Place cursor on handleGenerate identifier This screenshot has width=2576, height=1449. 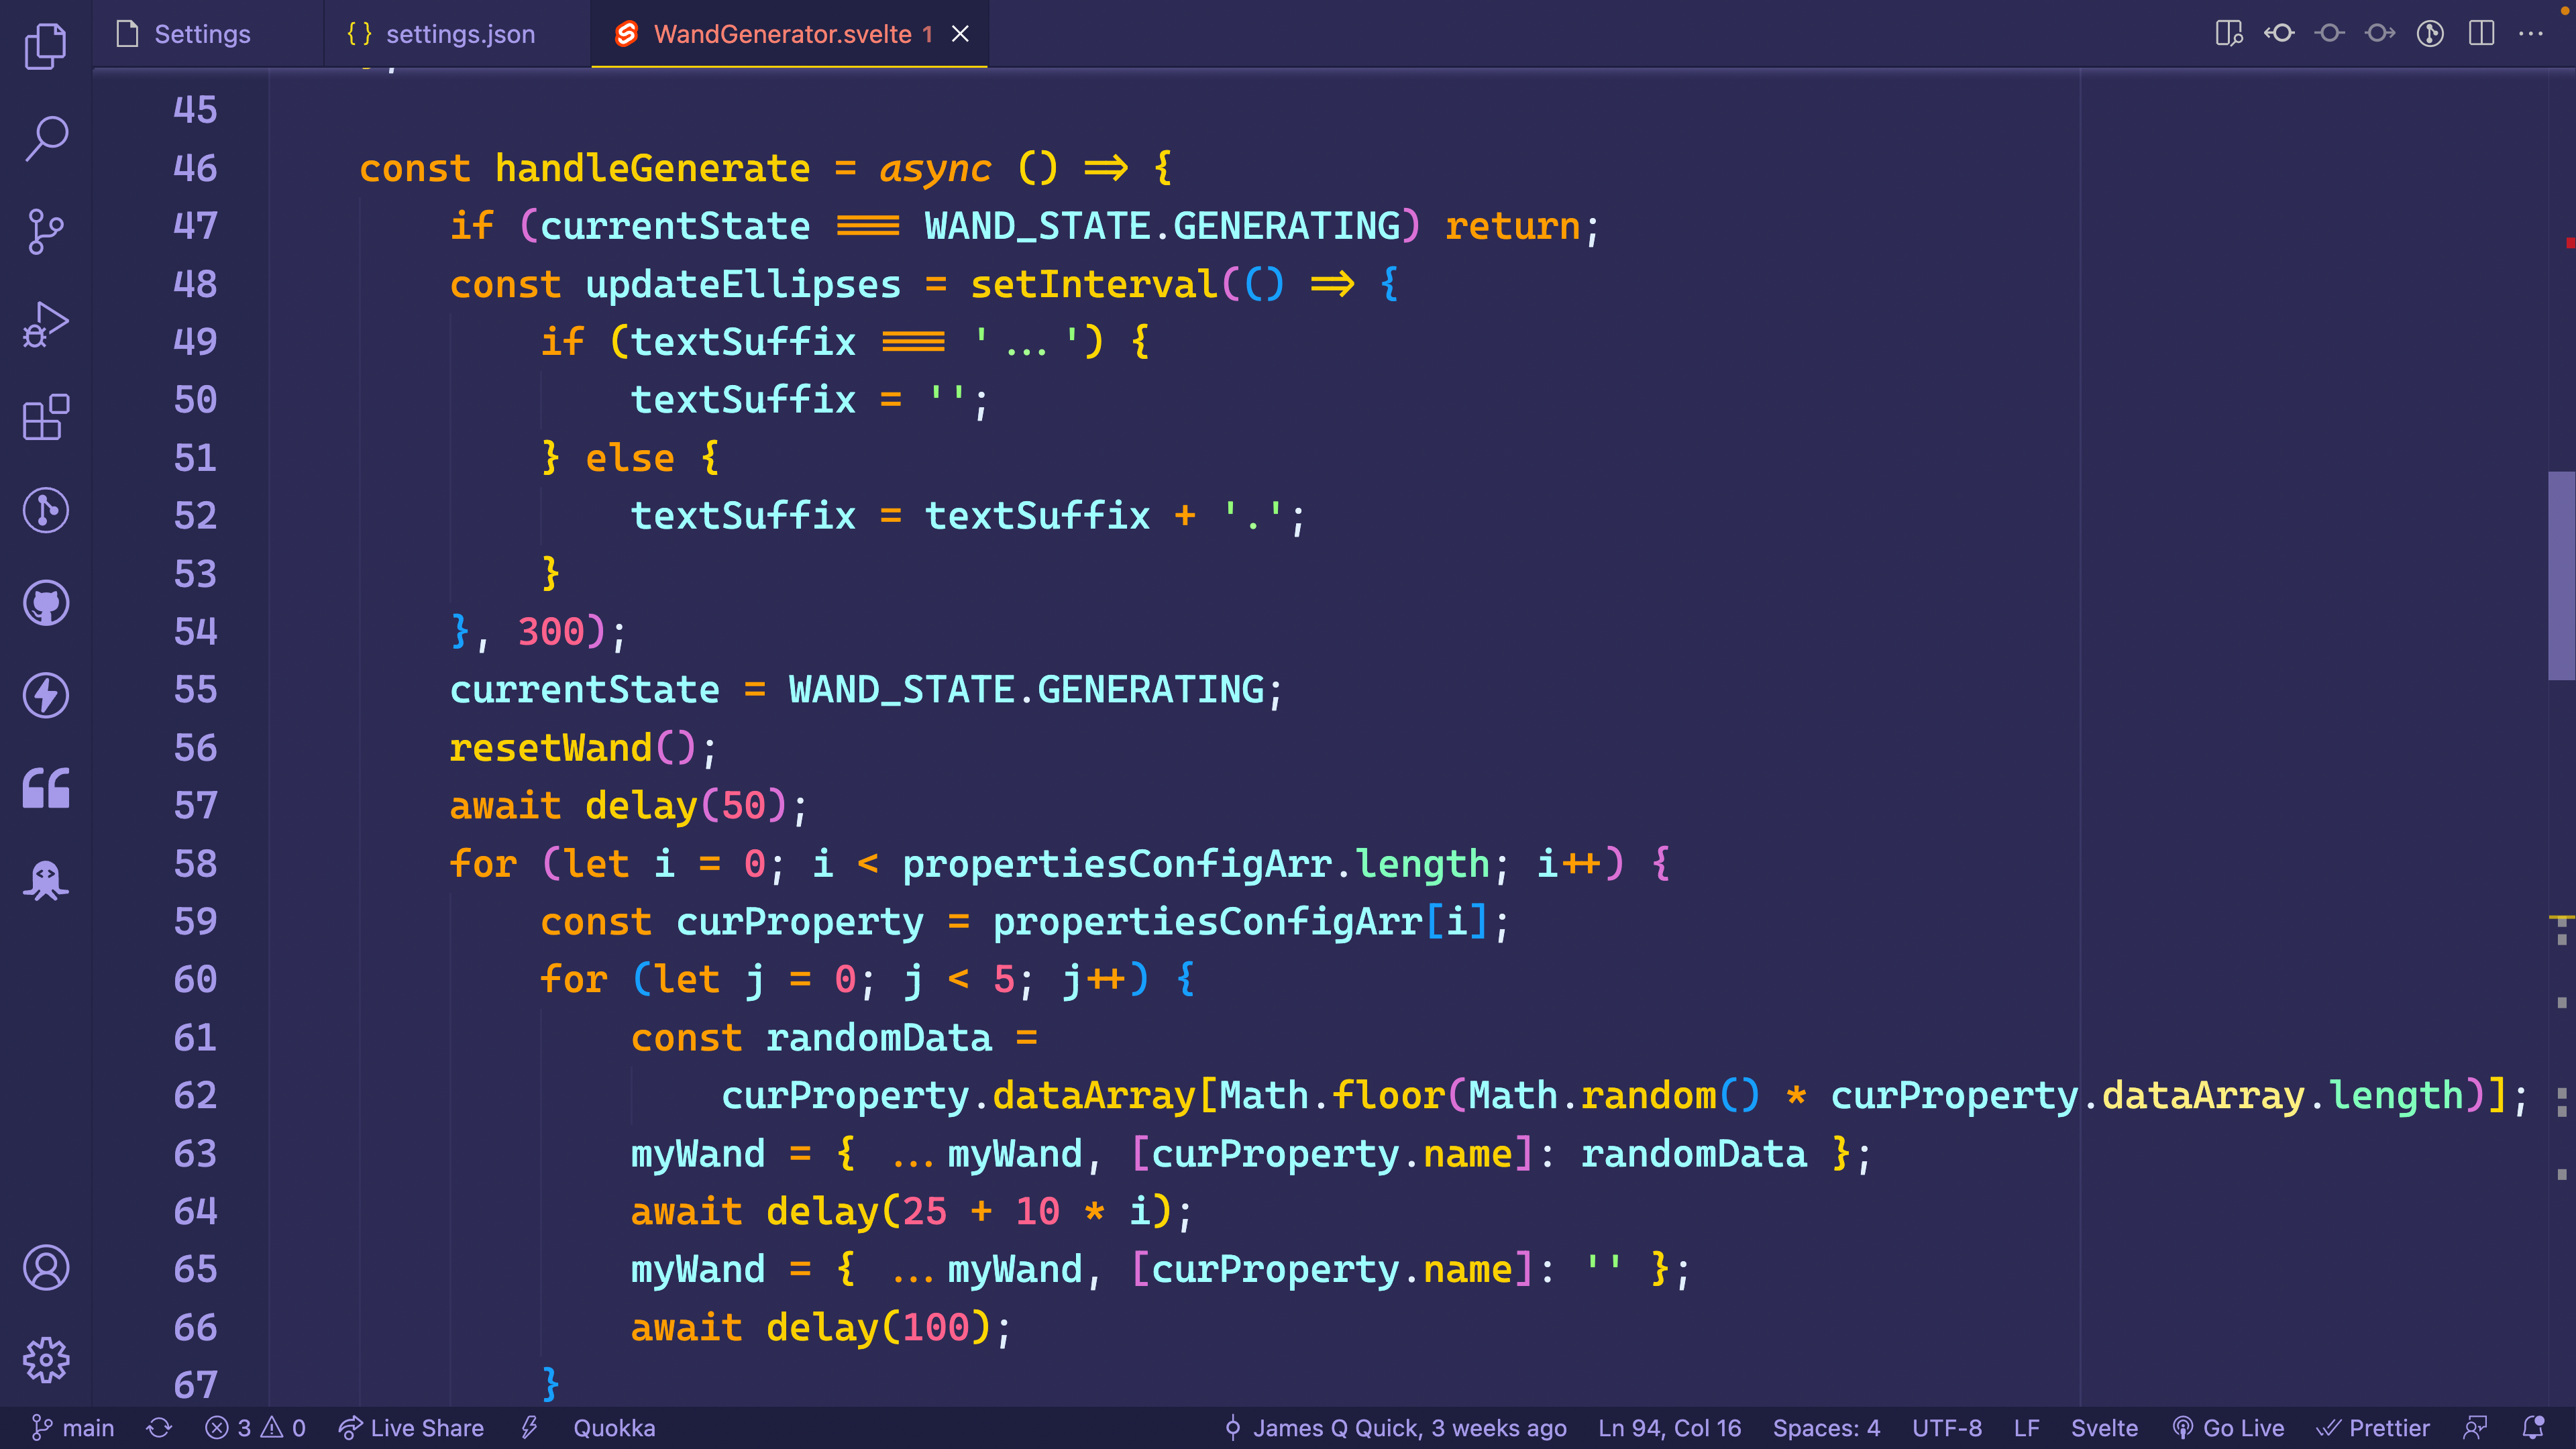(x=652, y=168)
